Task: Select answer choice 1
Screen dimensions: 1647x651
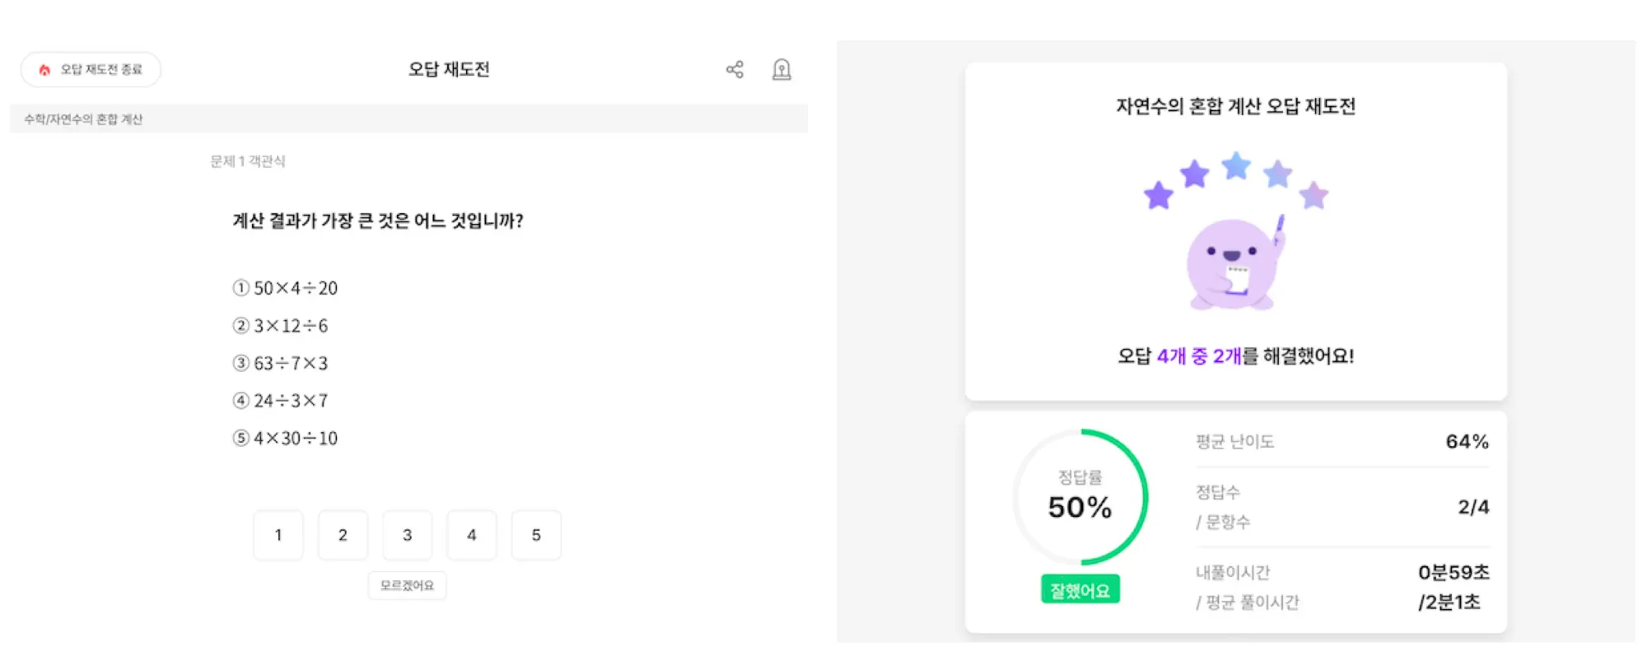Action: point(278,535)
